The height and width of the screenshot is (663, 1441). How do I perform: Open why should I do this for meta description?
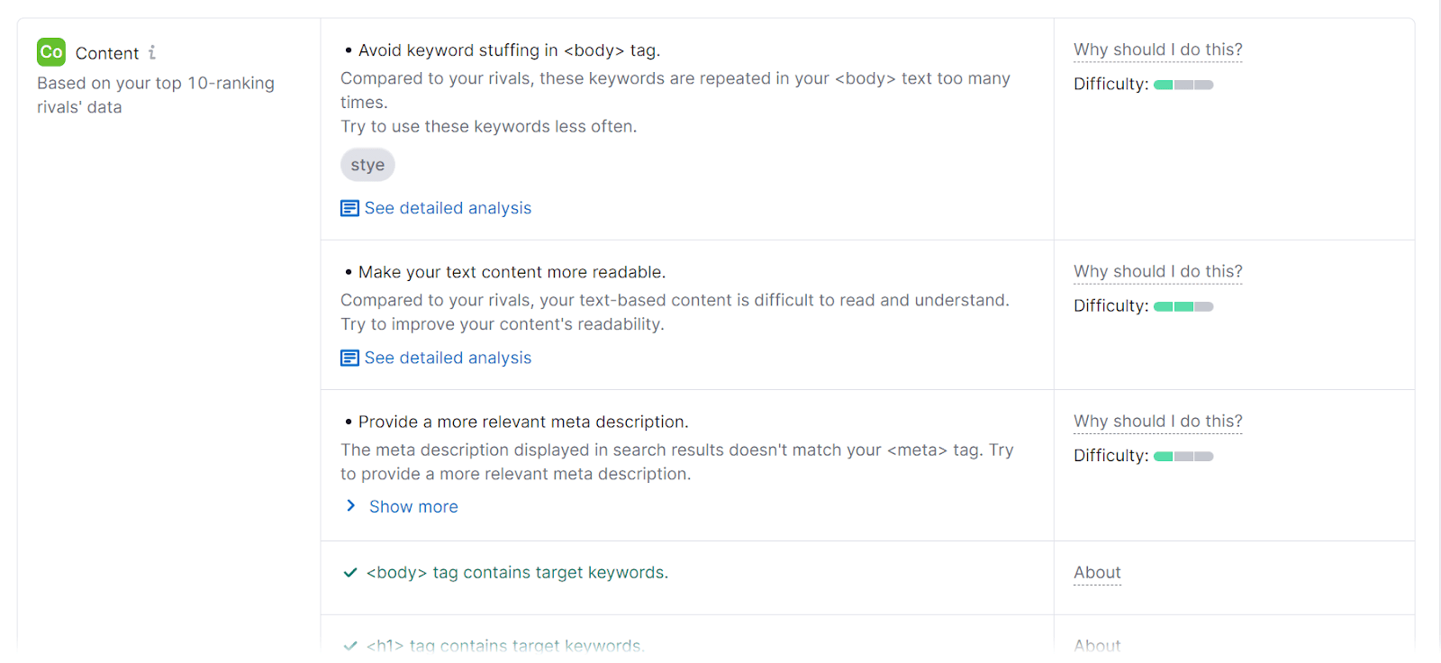(x=1157, y=421)
